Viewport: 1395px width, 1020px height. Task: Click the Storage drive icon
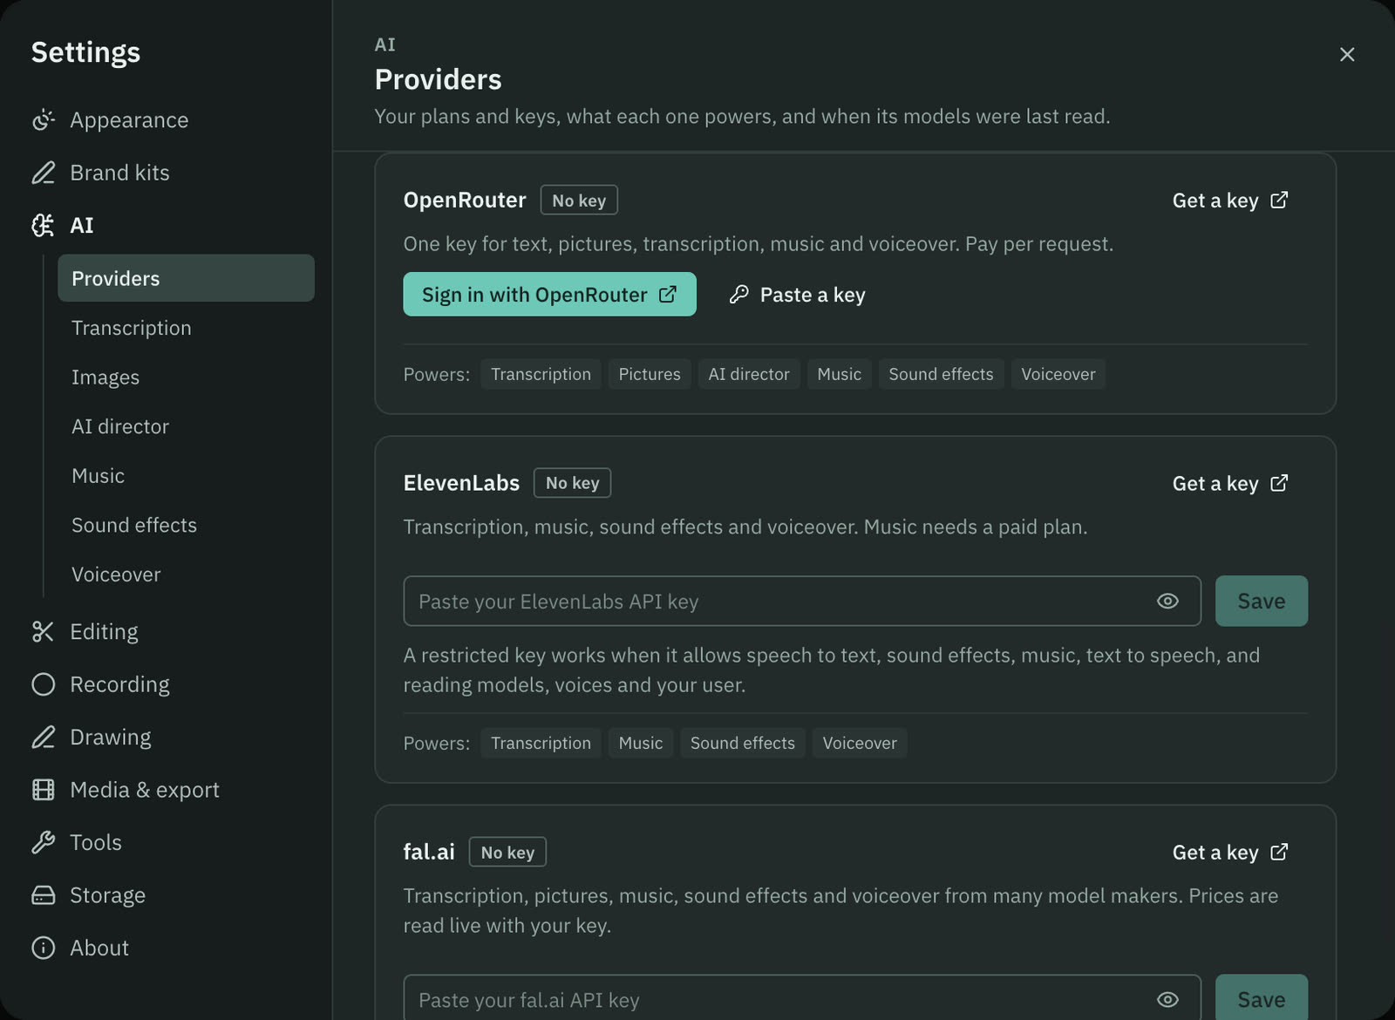(43, 895)
